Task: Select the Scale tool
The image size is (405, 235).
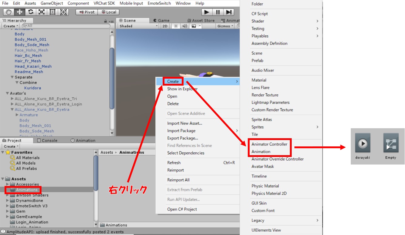Action: (41, 12)
